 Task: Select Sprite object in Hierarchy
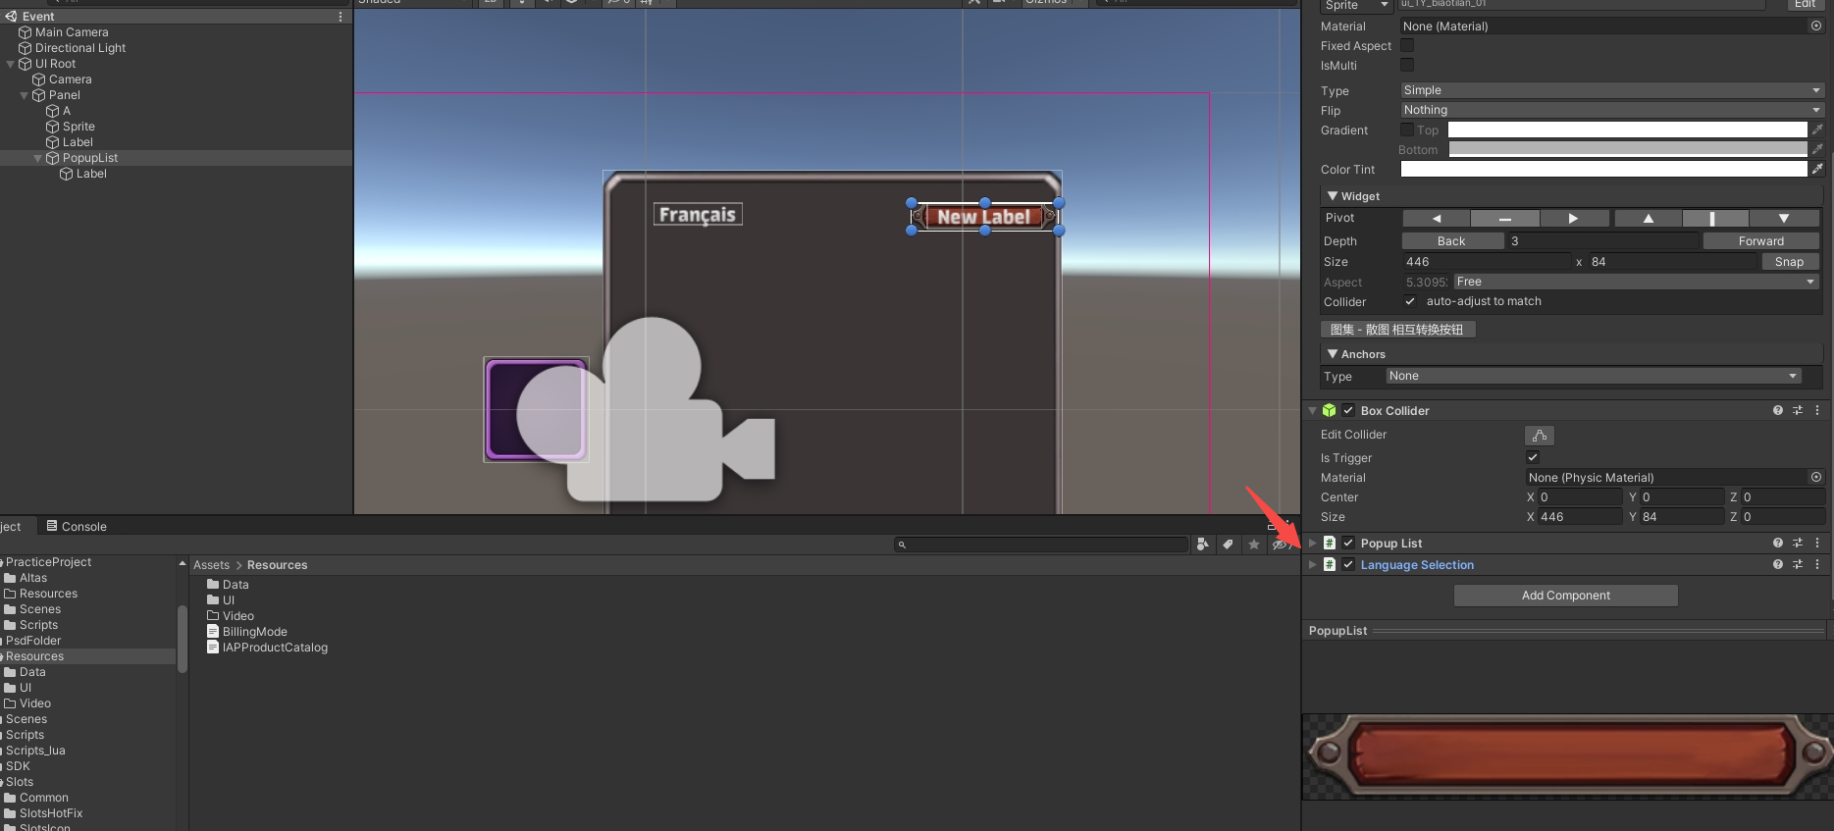pyautogui.click(x=79, y=127)
